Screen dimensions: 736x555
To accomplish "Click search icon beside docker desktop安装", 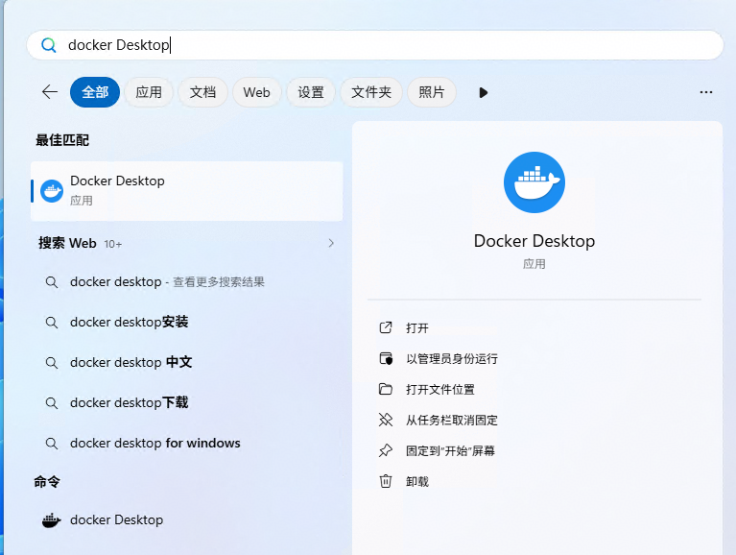I will point(52,323).
